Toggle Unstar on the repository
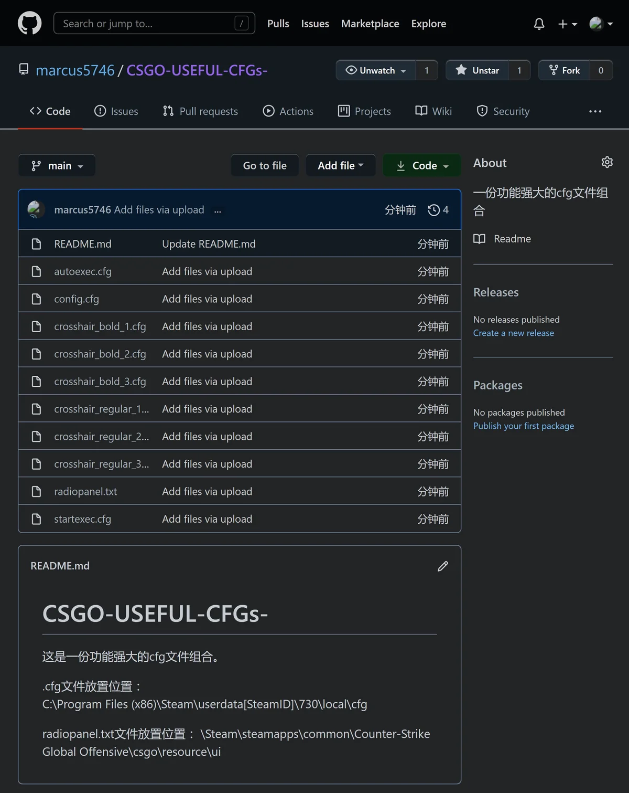The width and height of the screenshot is (629, 793). [477, 70]
